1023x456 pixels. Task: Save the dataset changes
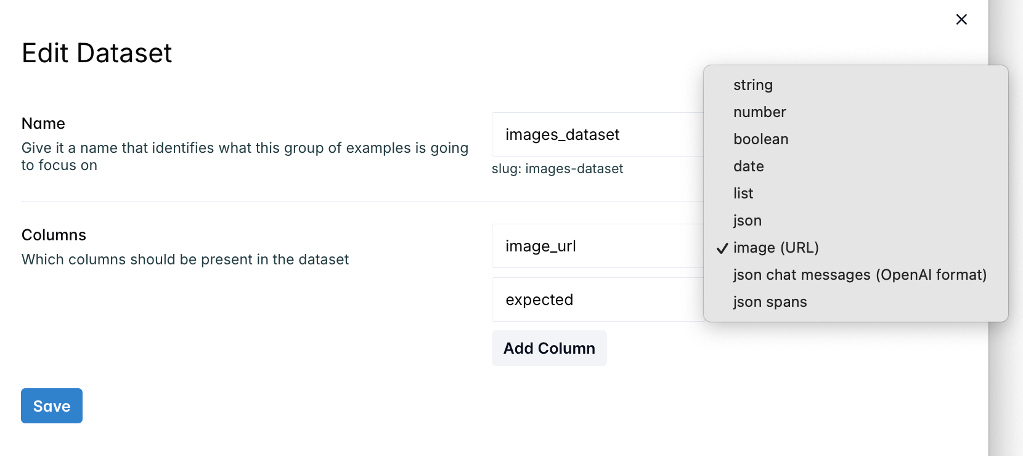click(52, 406)
